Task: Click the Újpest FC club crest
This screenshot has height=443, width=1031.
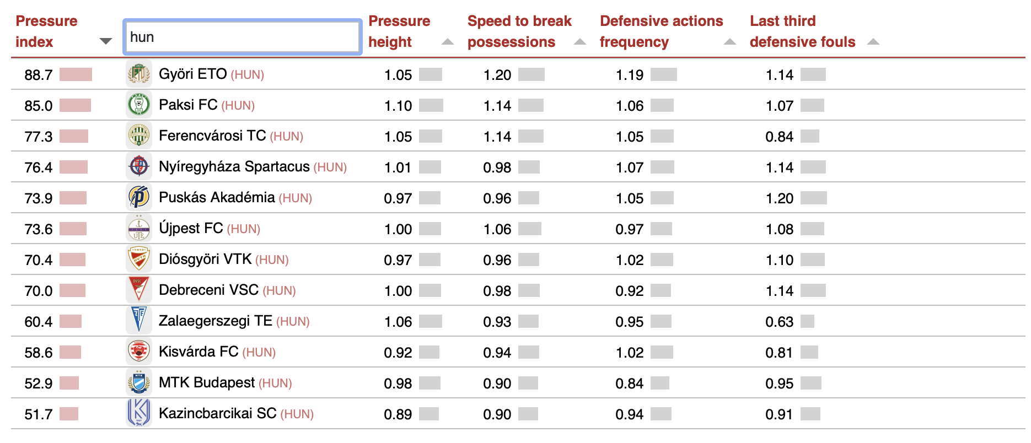Action: (139, 229)
